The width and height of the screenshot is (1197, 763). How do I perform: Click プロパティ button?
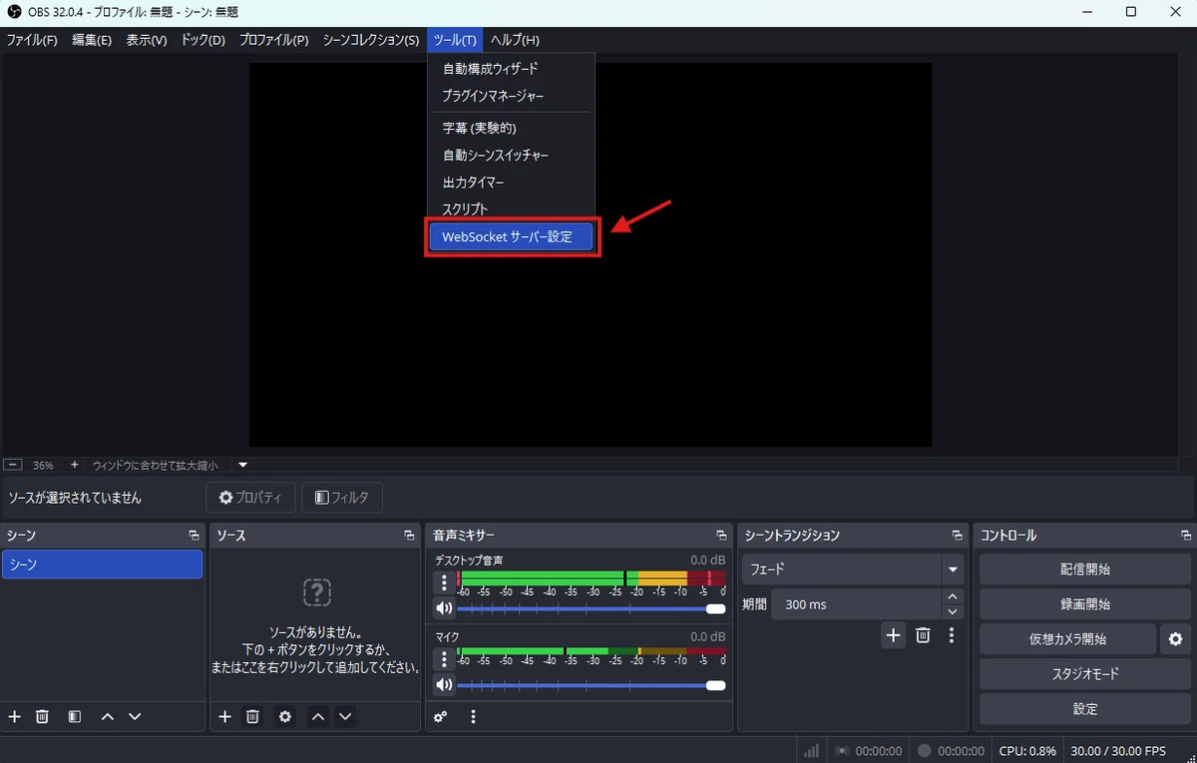pyautogui.click(x=251, y=497)
